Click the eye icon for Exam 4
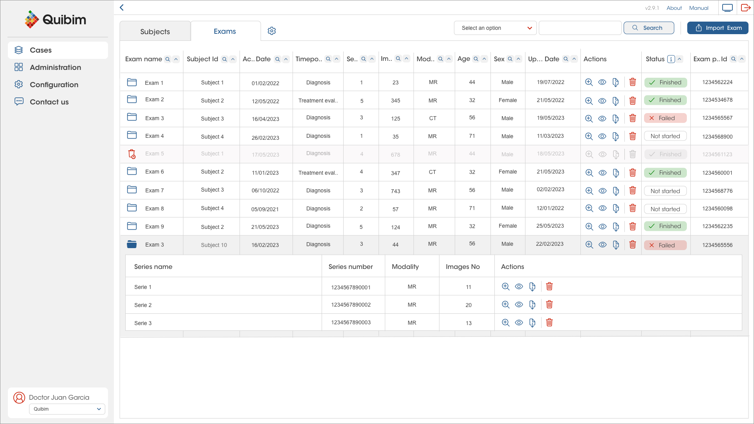Screen dimensions: 754x424 tap(602, 136)
